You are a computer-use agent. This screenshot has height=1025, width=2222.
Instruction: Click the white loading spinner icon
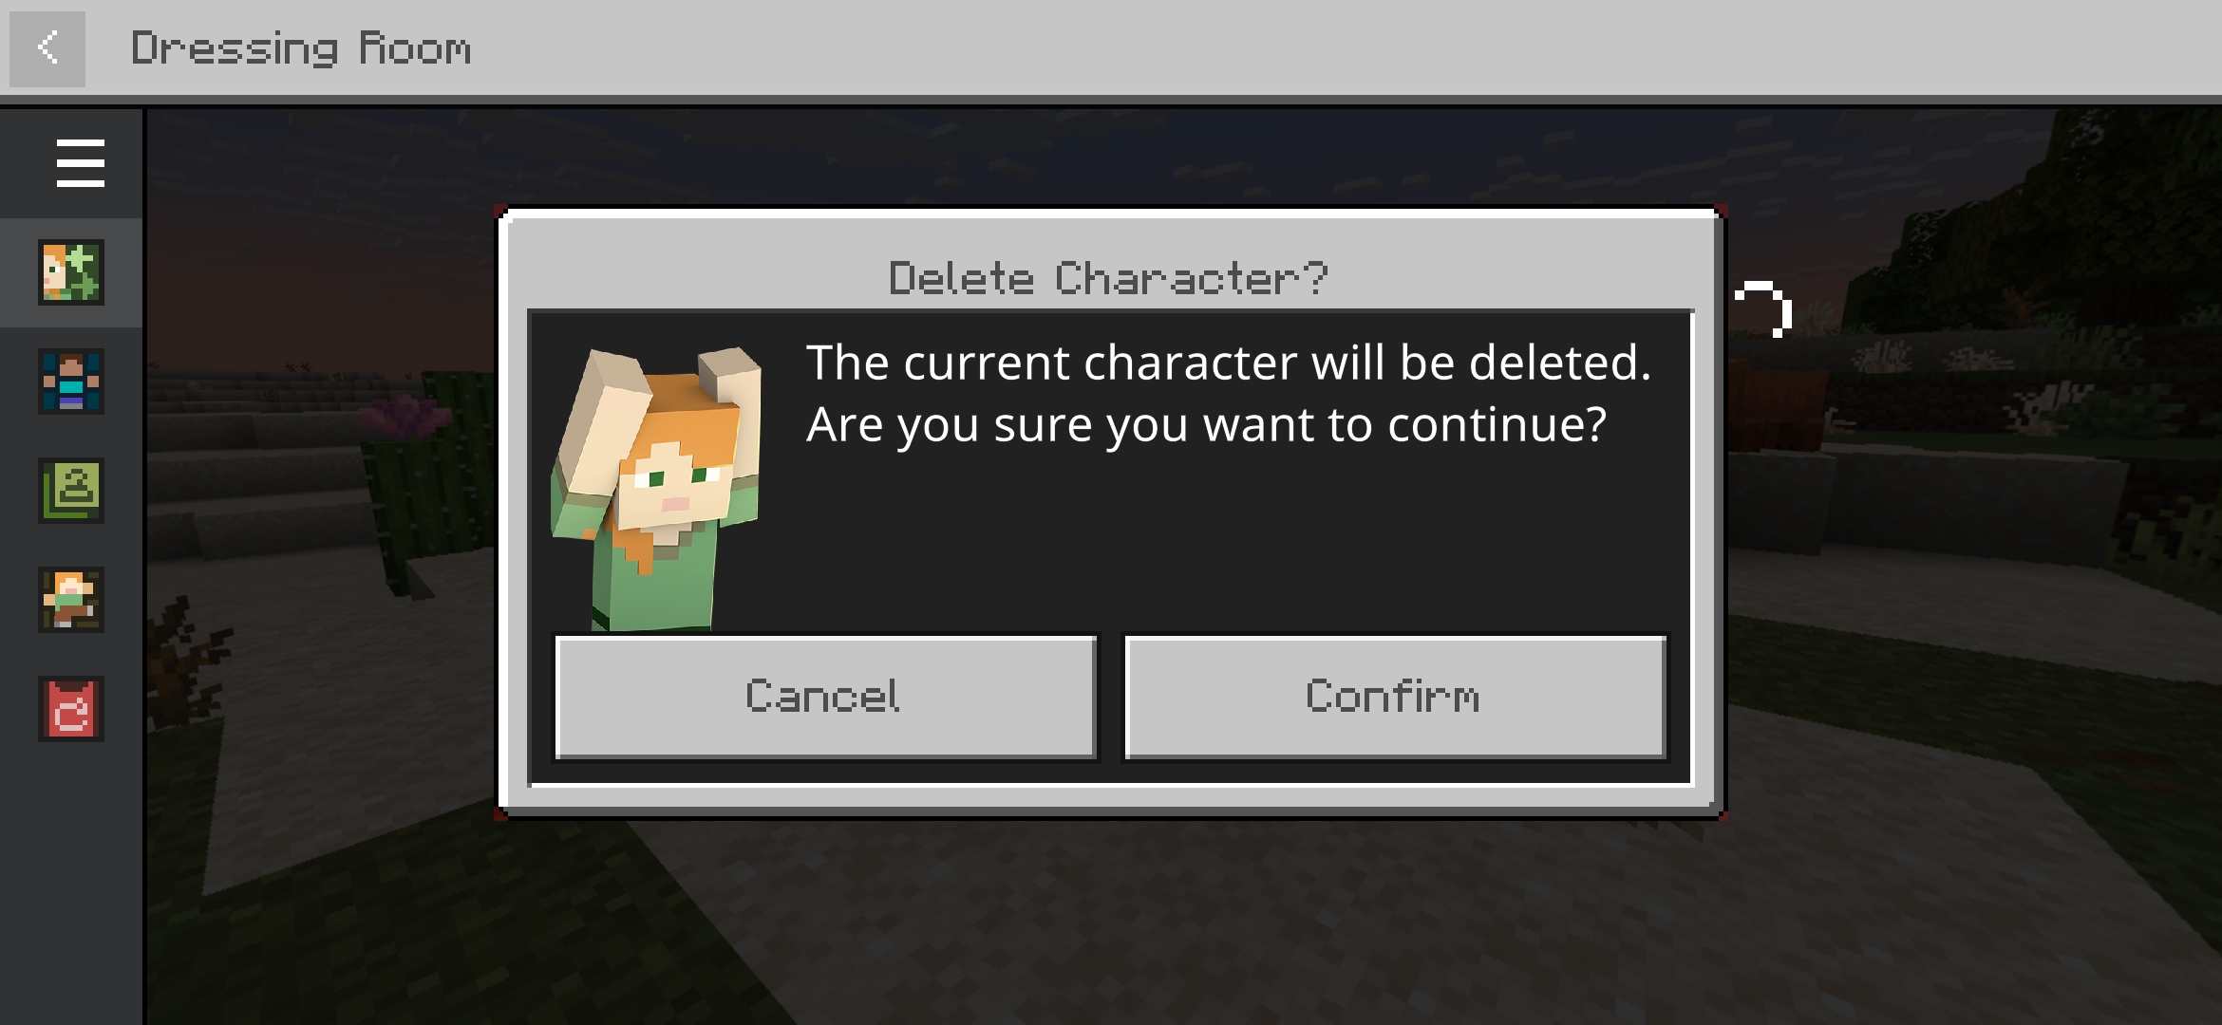(x=1763, y=309)
